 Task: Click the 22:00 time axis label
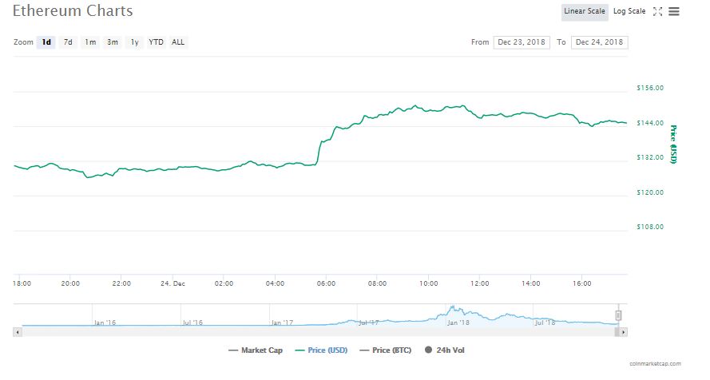tap(121, 283)
